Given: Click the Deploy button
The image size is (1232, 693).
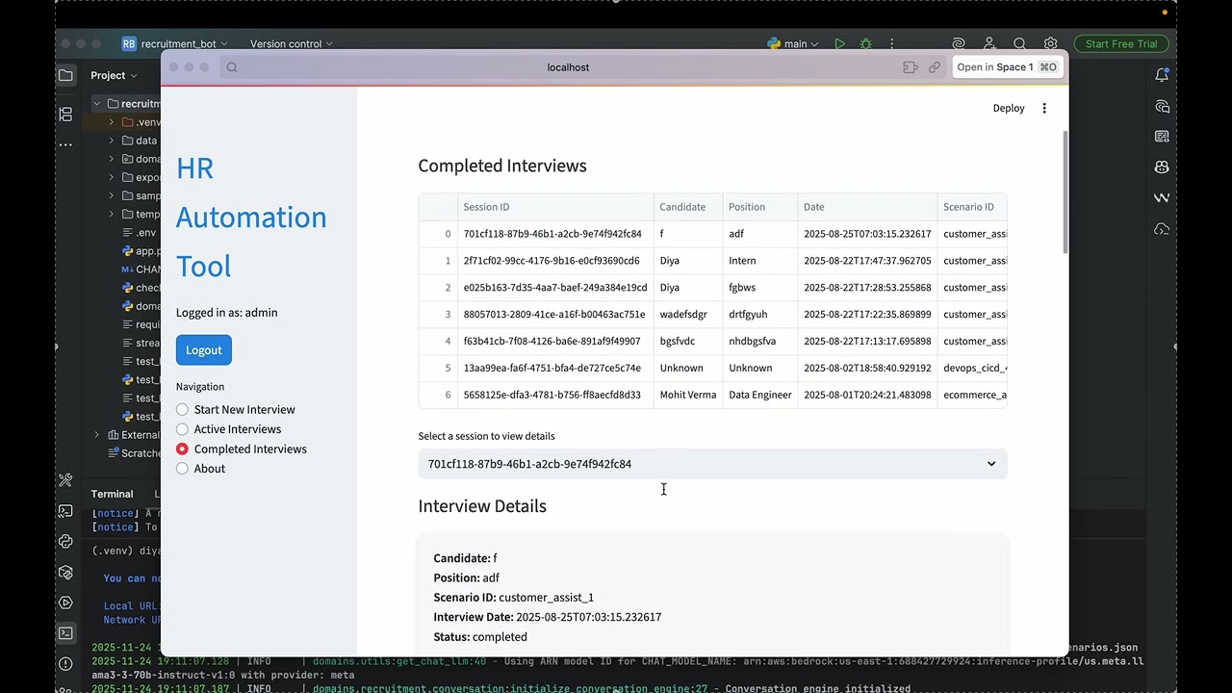Looking at the screenshot, I should (1009, 108).
